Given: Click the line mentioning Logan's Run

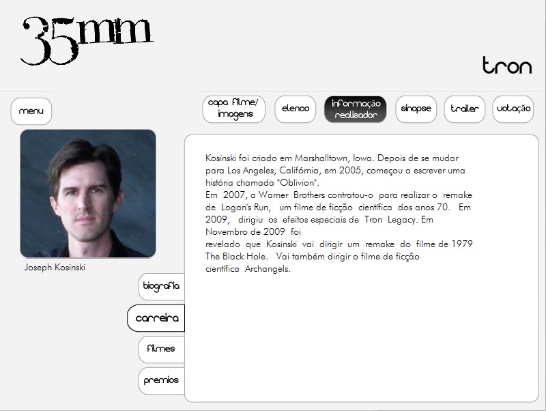Looking at the screenshot, I should tap(338, 208).
